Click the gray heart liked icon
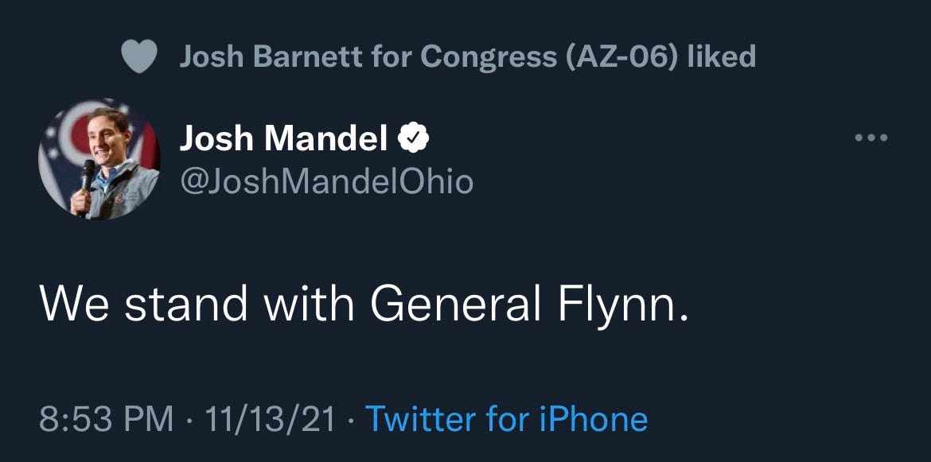931x462 pixels. pyautogui.click(x=139, y=56)
